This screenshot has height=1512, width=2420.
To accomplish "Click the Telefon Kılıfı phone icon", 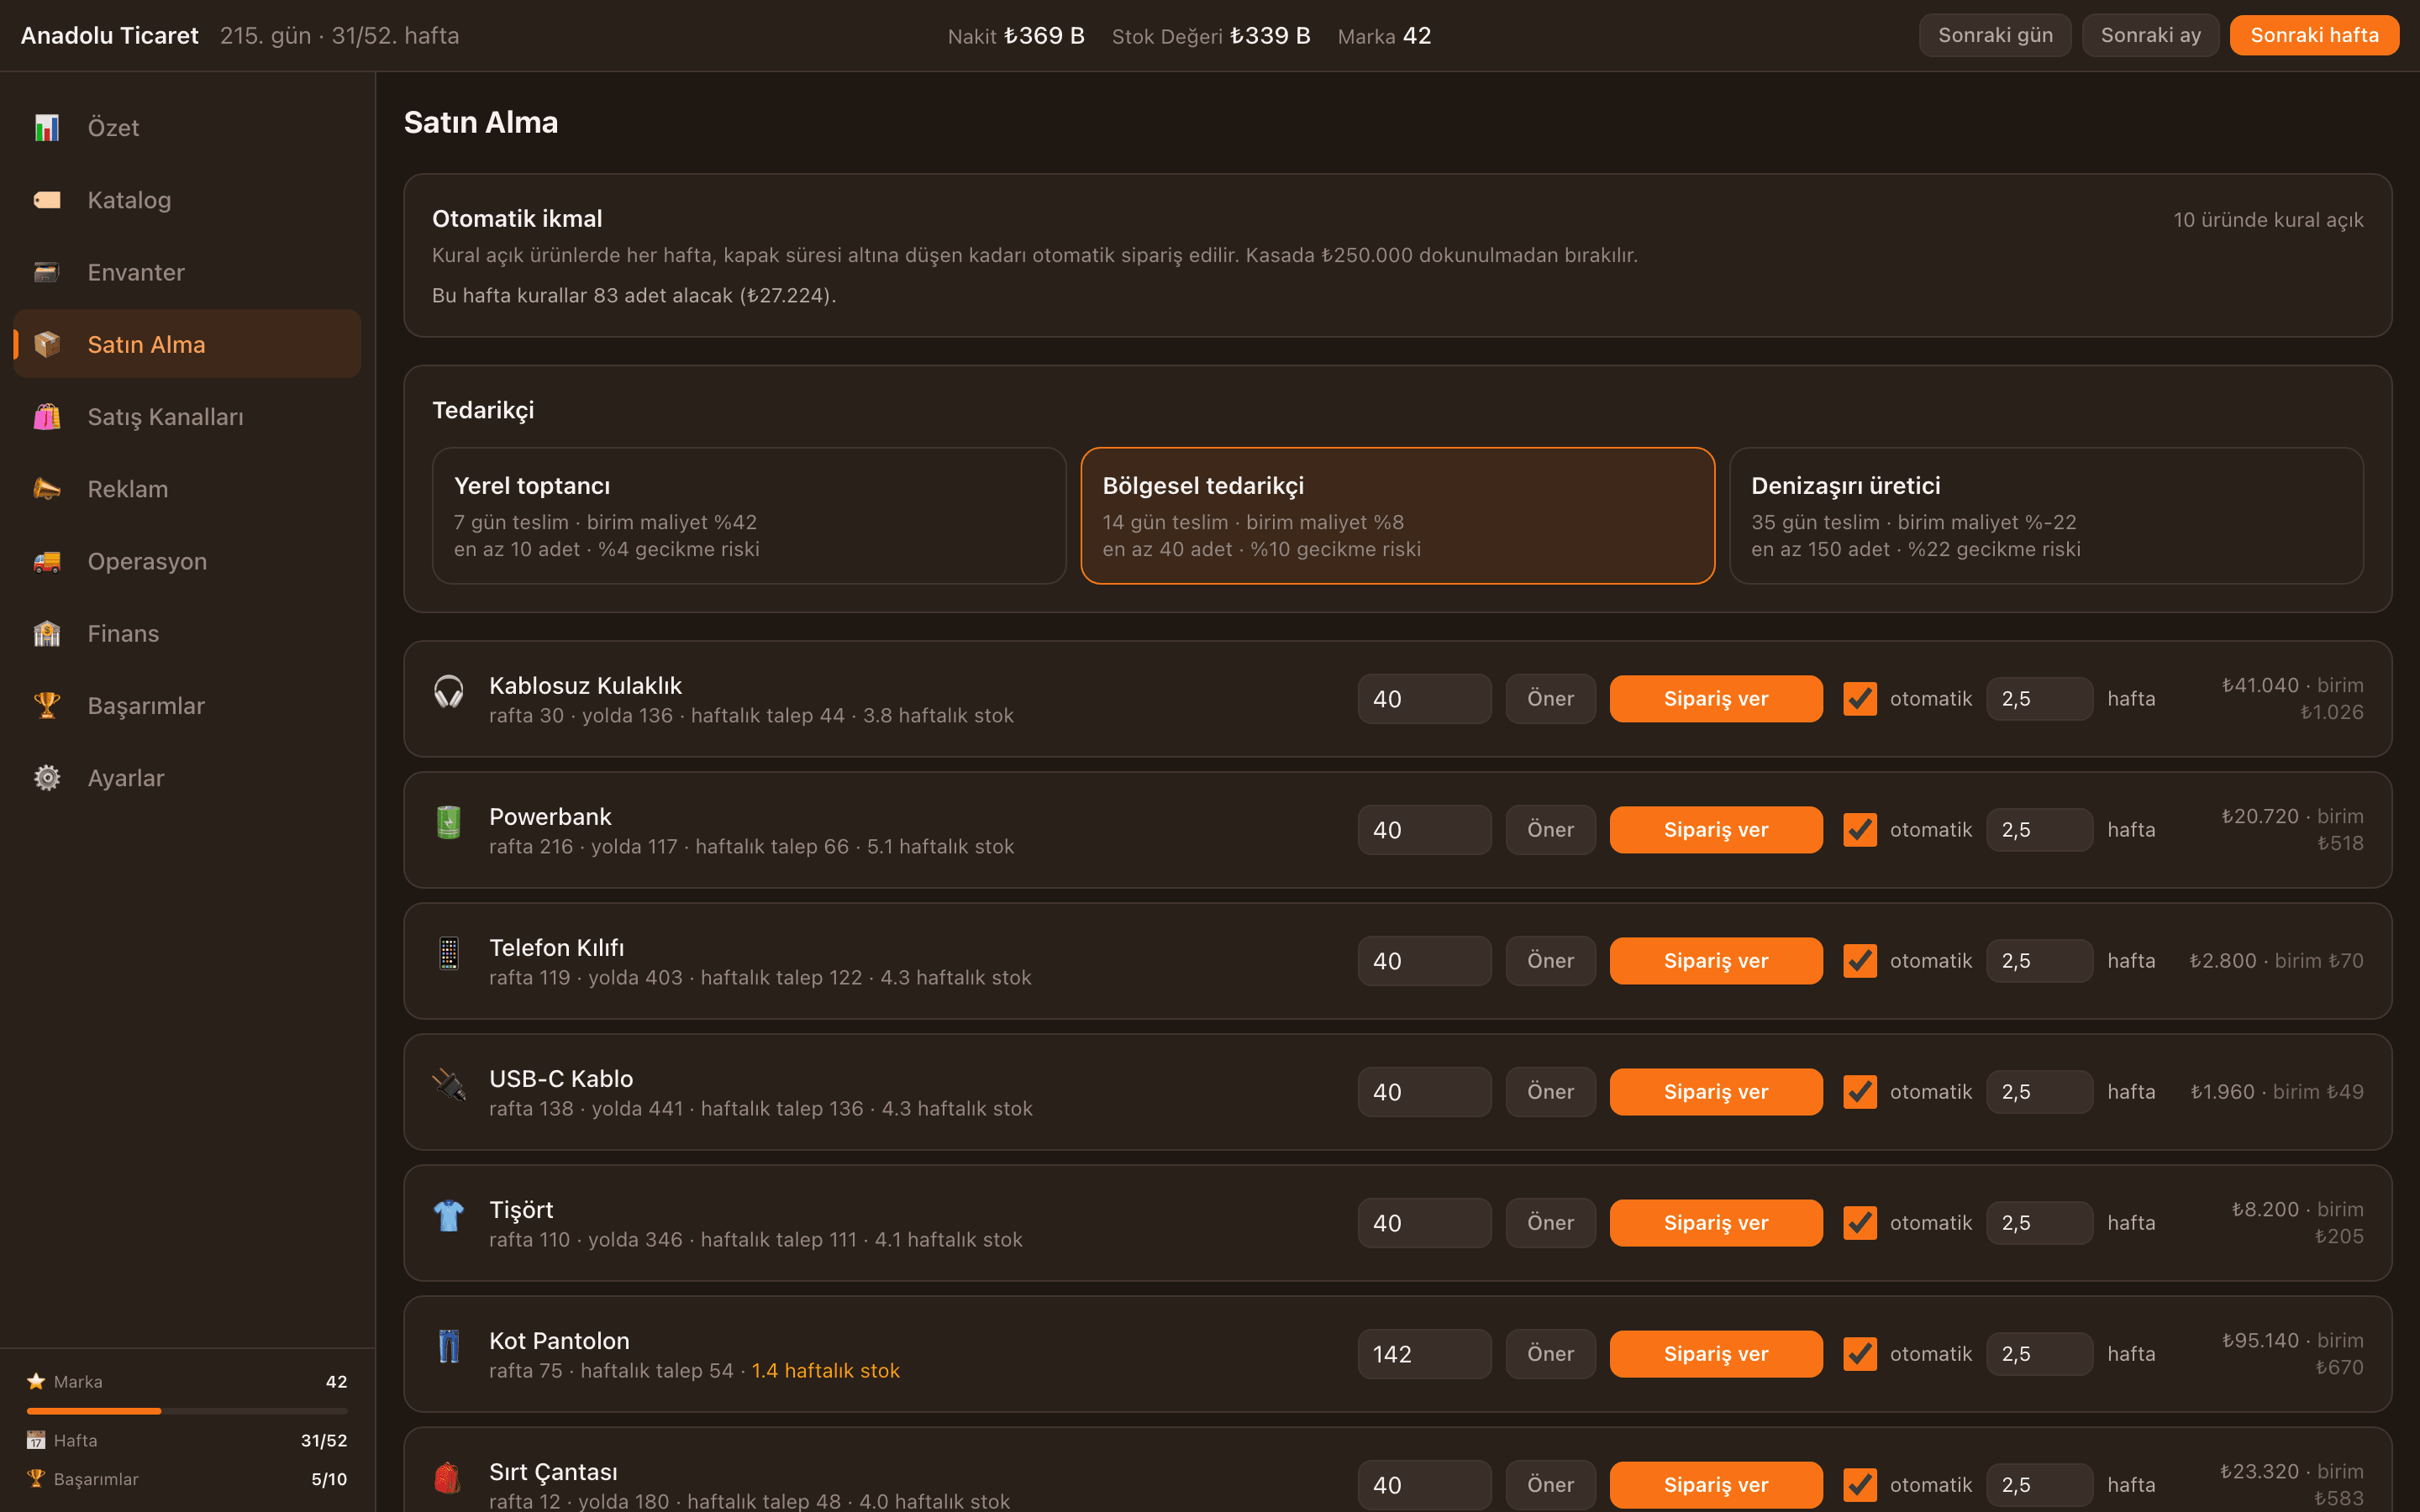I will (x=449, y=953).
